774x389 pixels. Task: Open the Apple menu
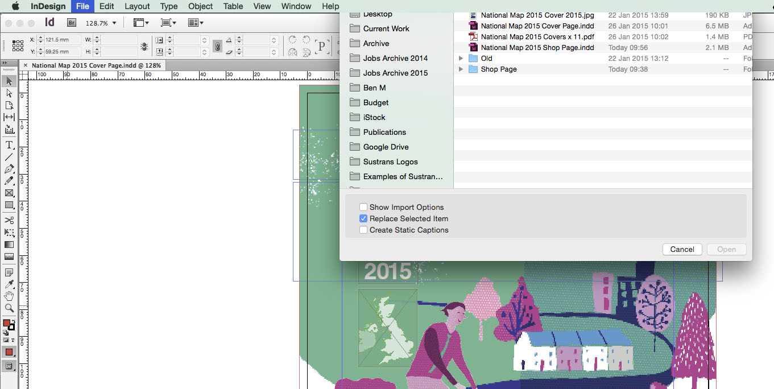tap(15, 6)
